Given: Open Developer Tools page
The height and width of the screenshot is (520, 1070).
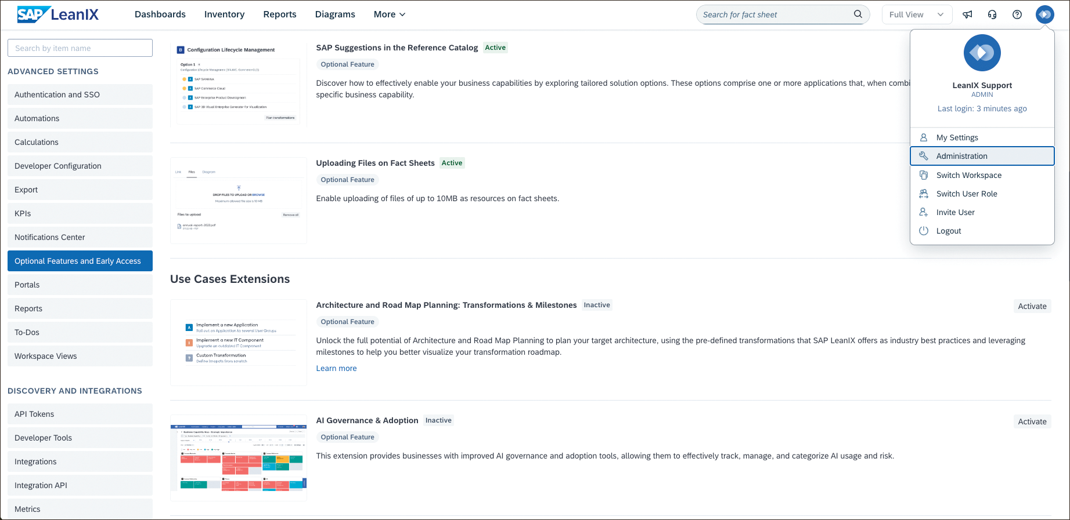Looking at the screenshot, I should coord(80,438).
